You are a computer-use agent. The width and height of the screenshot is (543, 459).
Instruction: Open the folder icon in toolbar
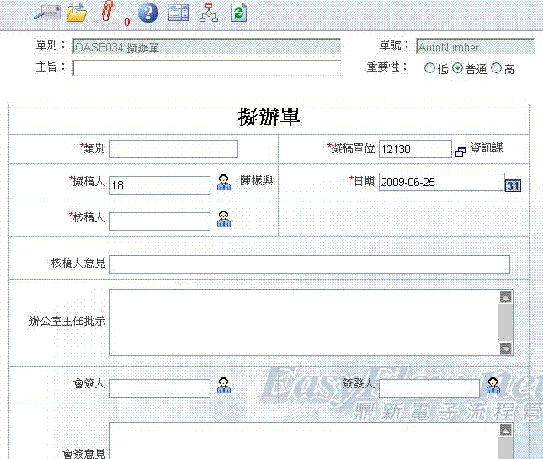[77, 13]
